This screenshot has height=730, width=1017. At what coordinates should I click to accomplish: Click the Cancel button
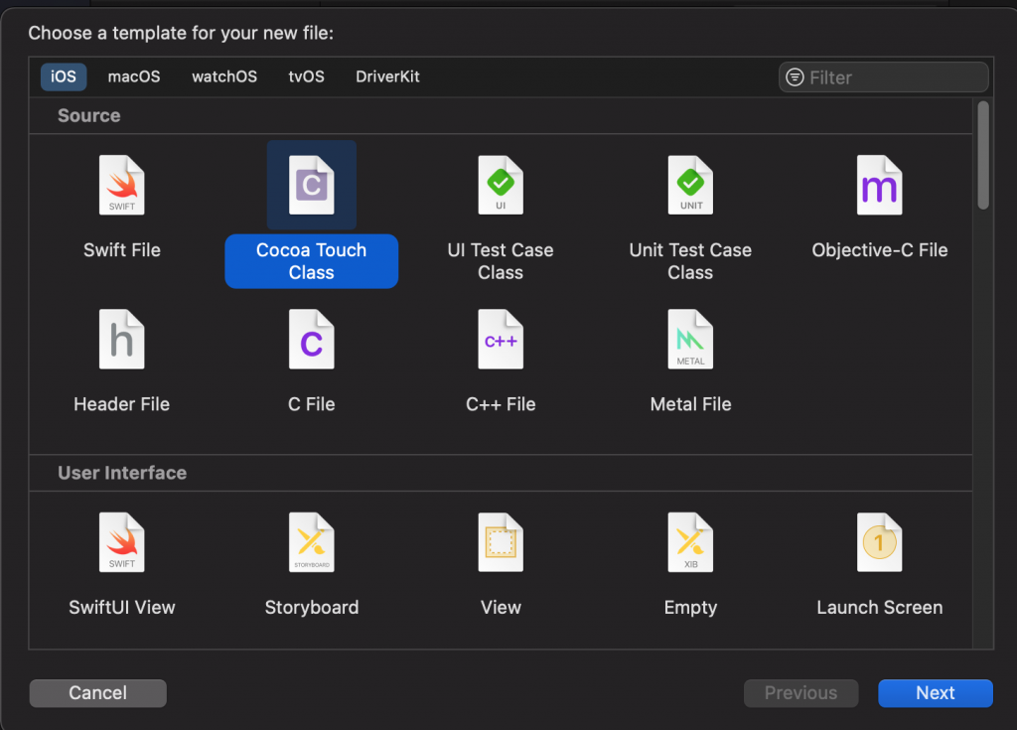[98, 693]
